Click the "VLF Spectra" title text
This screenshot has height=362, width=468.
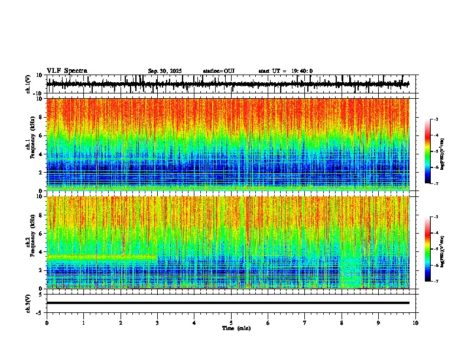point(67,71)
